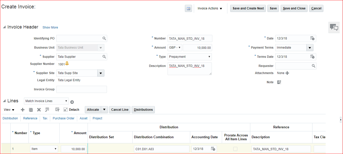Click the Invoice Group input field

[81, 89]
